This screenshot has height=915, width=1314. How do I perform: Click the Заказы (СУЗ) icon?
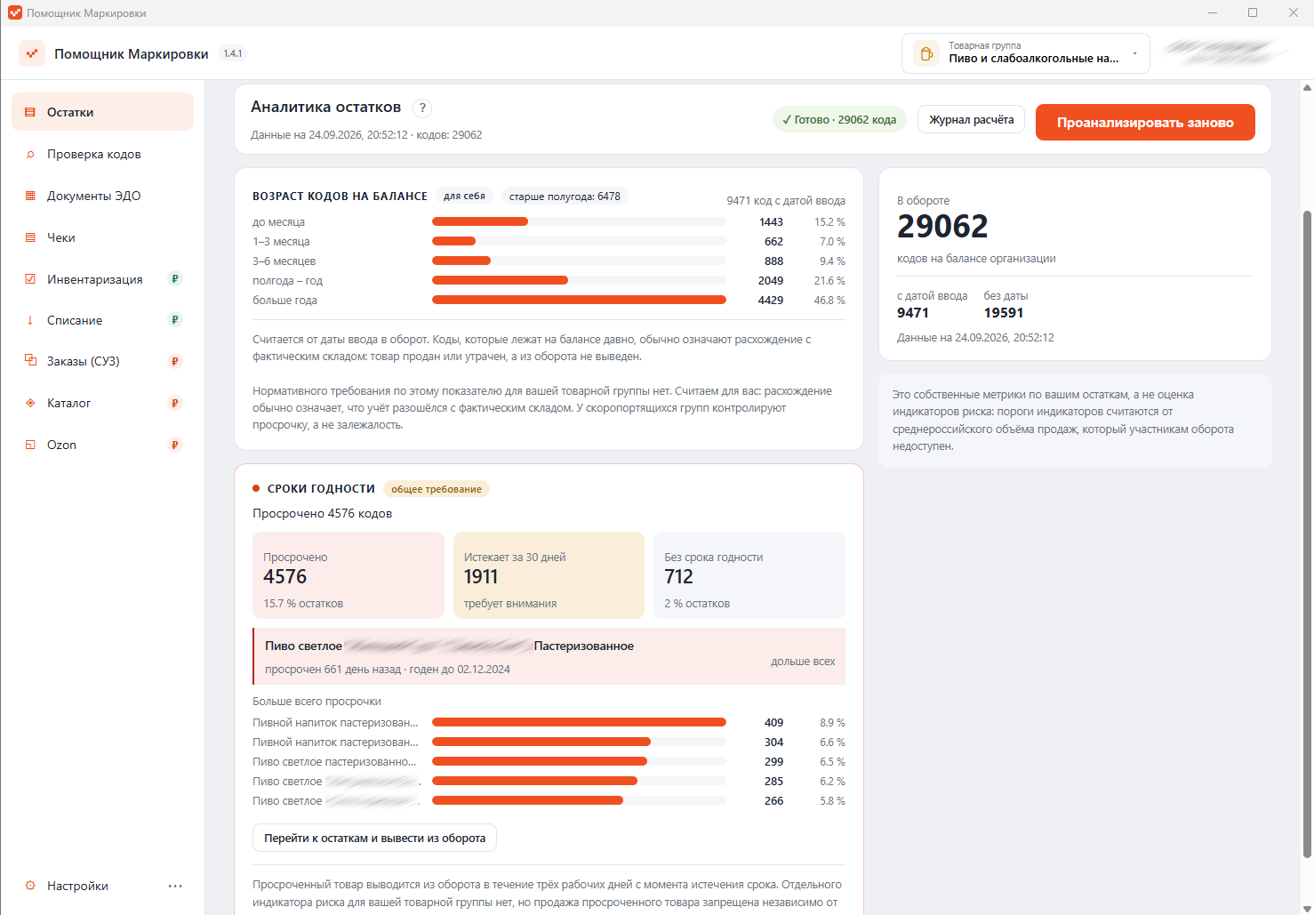(30, 361)
